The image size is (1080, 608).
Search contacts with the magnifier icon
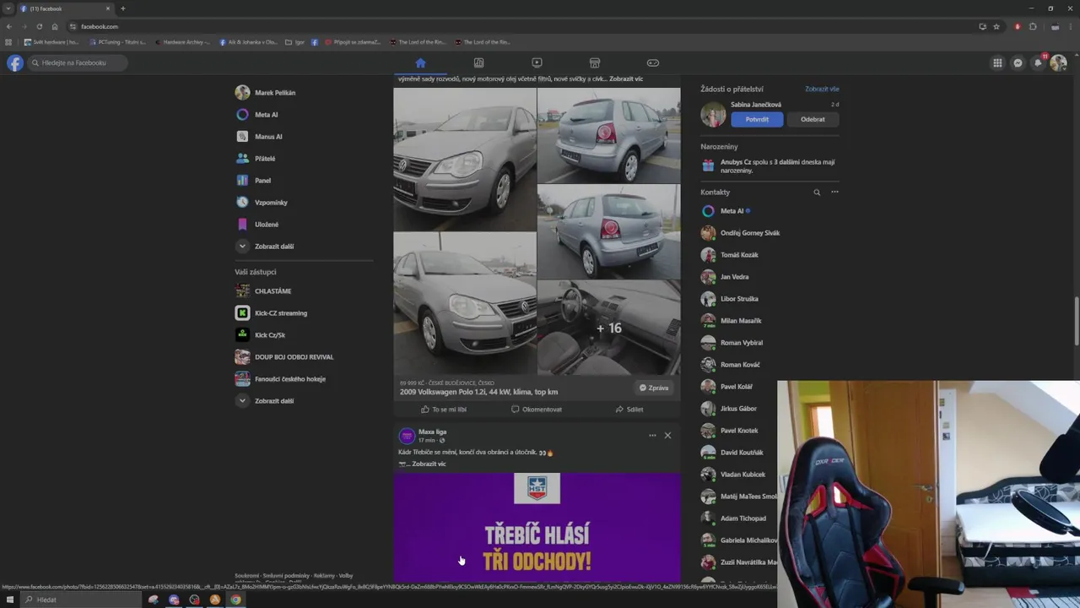(817, 193)
